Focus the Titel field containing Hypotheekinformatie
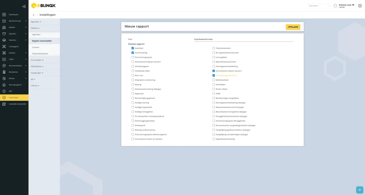The width and height of the screenshot is (365, 195). [x=244, y=39]
